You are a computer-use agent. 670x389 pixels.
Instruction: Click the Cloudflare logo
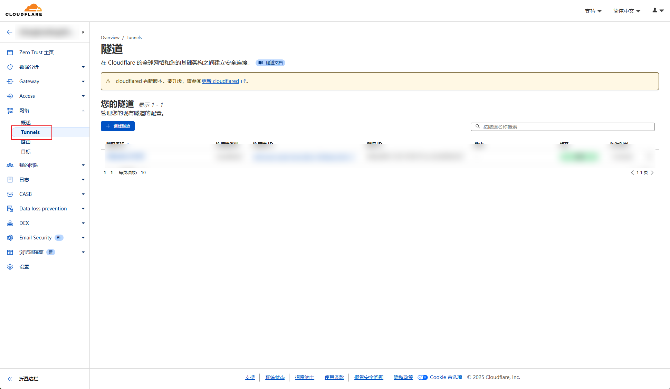(x=24, y=10)
